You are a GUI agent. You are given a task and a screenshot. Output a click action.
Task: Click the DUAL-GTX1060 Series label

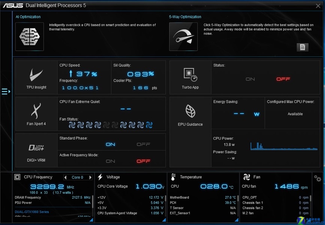click(x=32, y=212)
